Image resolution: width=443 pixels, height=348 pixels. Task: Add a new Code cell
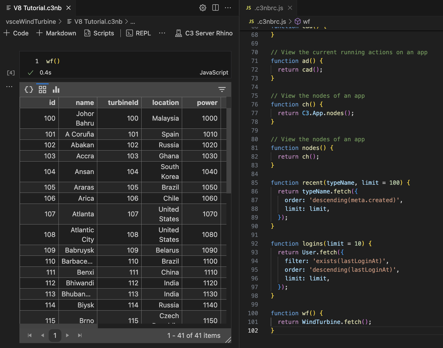16,33
